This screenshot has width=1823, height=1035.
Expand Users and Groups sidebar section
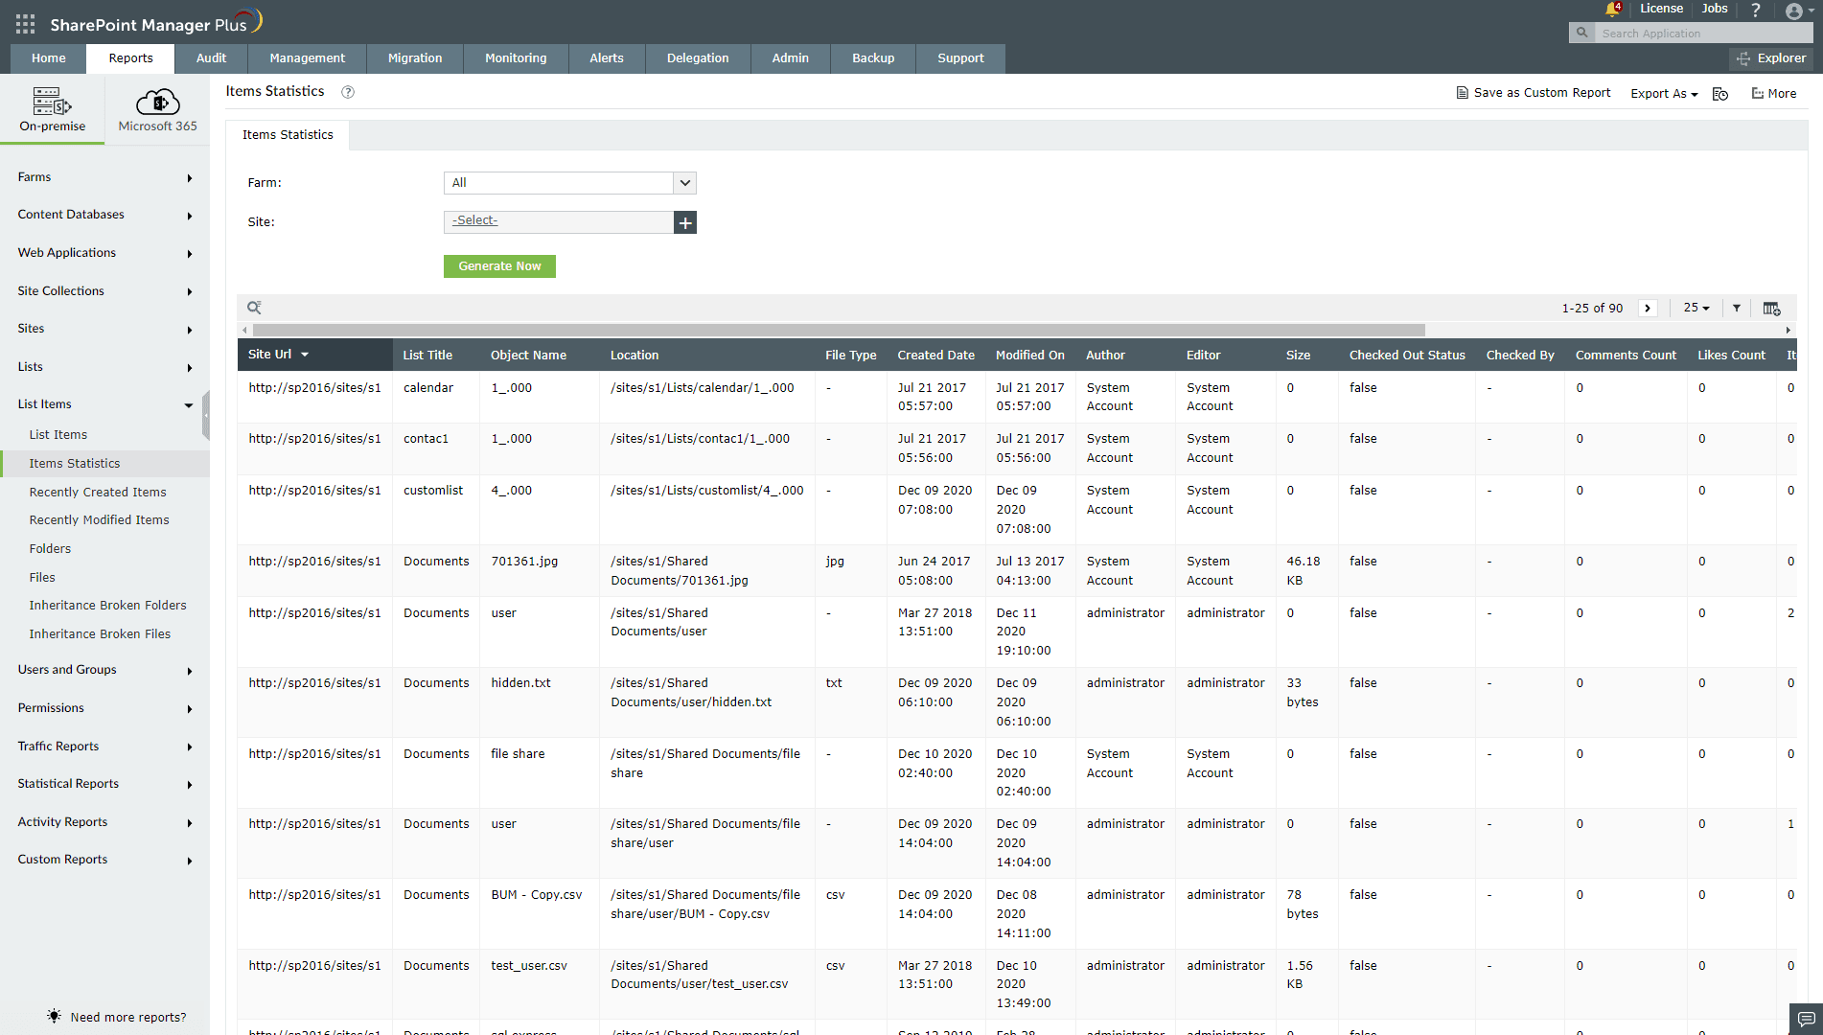(104, 670)
